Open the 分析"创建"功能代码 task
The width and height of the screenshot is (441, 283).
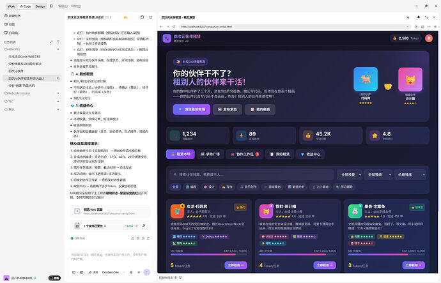click(x=21, y=86)
